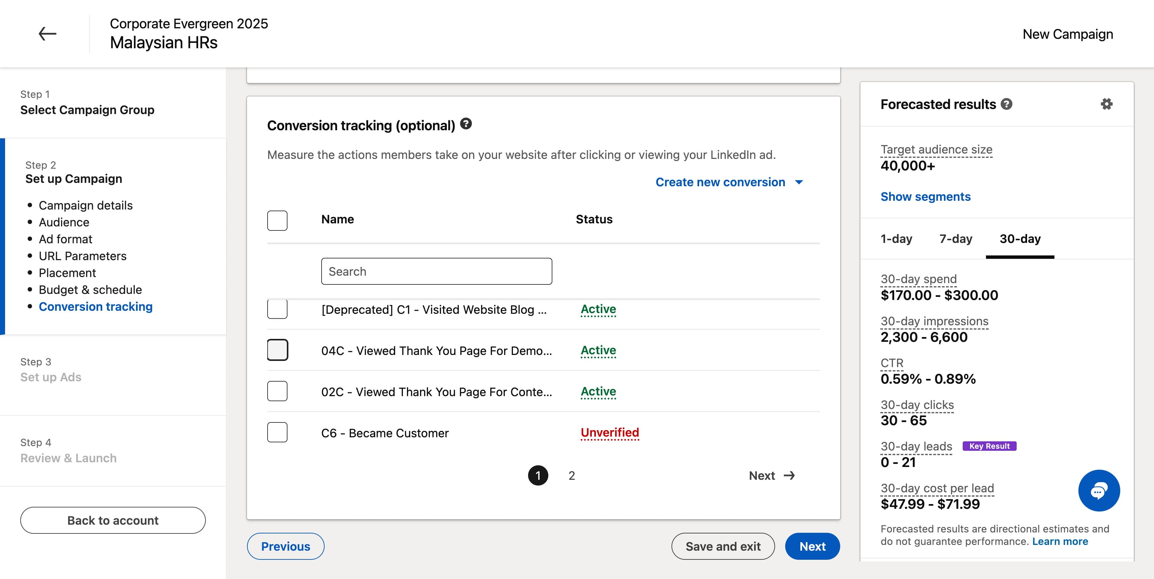Select the 30-day forecast tab
The image size is (1154, 579).
[1020, 239]
